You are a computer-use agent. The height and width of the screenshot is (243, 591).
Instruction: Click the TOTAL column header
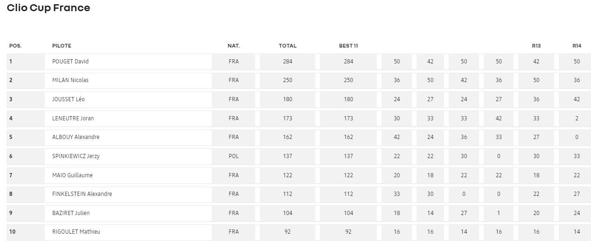pos(287,46)
